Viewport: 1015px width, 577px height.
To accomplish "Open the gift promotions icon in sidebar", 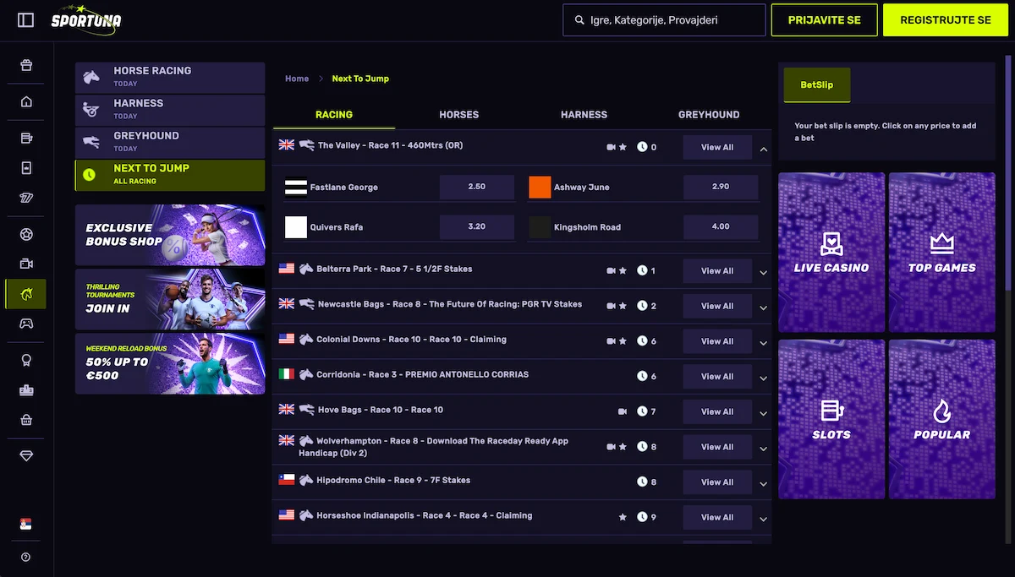I will tap(26, 65).
